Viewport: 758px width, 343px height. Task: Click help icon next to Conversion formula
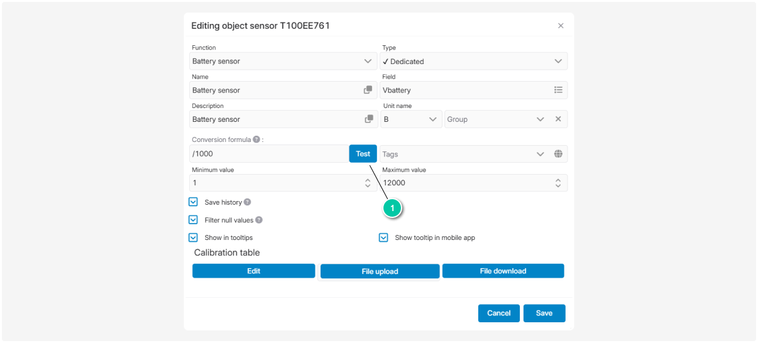click(256, 139)
